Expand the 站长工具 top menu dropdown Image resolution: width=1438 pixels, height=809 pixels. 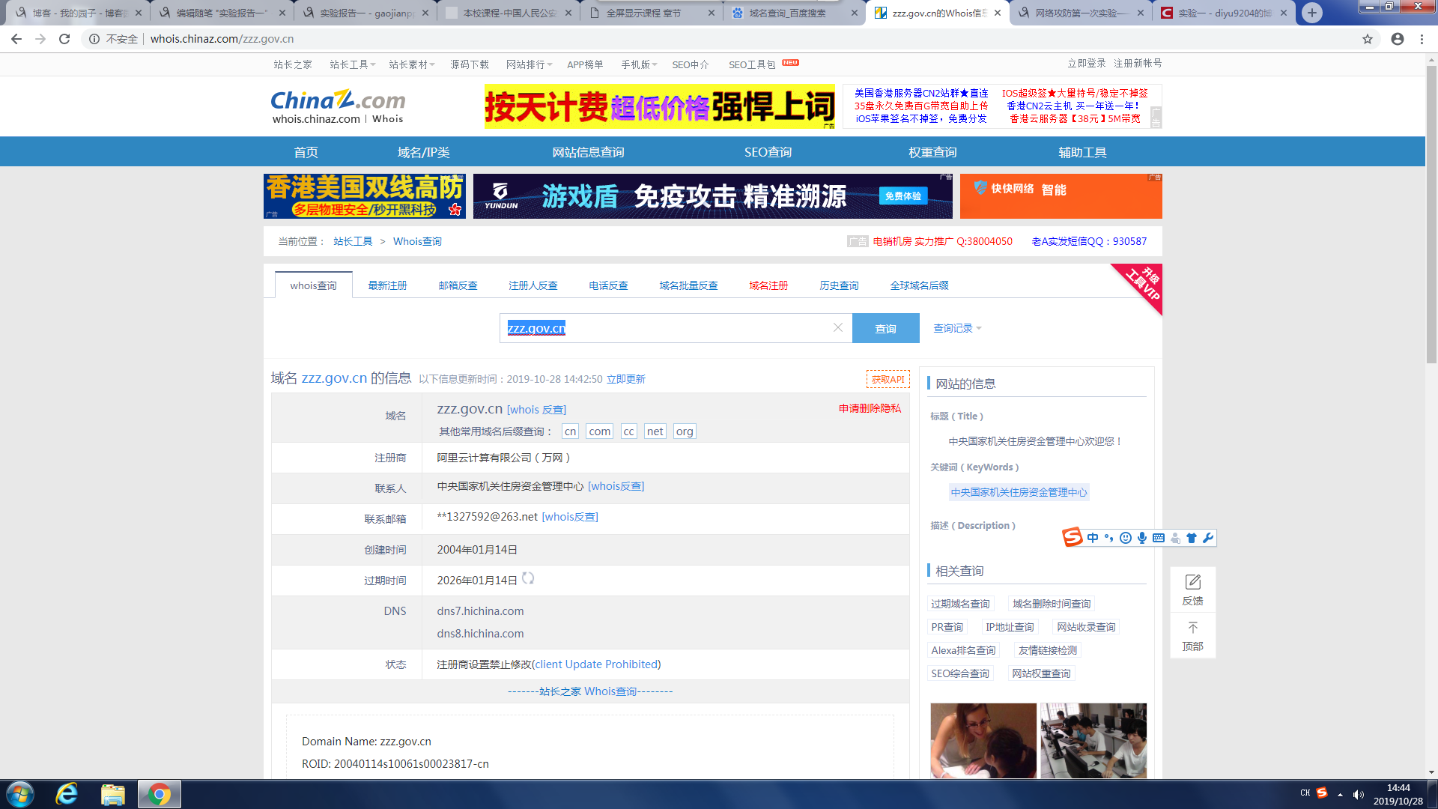pyautogui.click(x=353, y=64)
